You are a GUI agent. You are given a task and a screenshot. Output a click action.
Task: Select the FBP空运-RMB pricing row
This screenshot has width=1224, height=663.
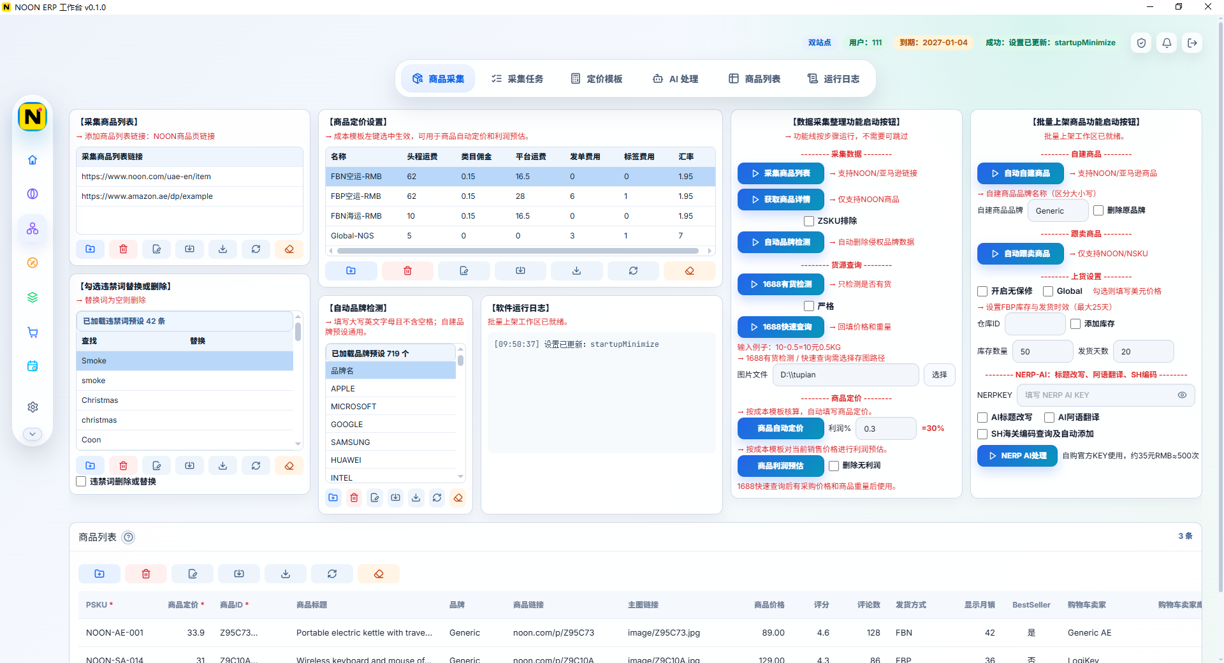tap(520, 196)
